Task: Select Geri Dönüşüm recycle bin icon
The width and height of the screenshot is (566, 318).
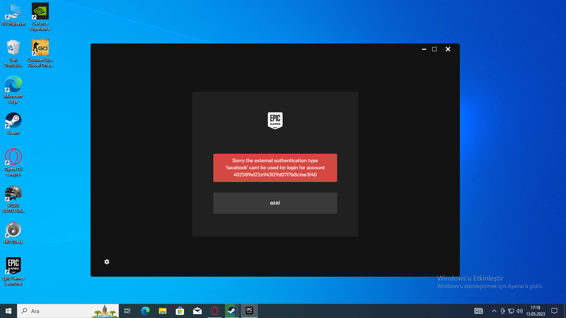Action: pos(13,53)
